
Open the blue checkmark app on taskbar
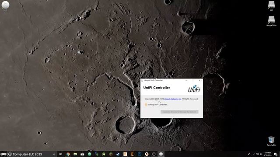point(118,154)
